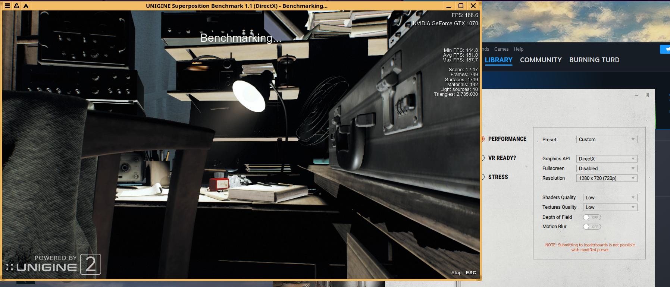Click the Frames: 749 counter

tap(464, 75)
